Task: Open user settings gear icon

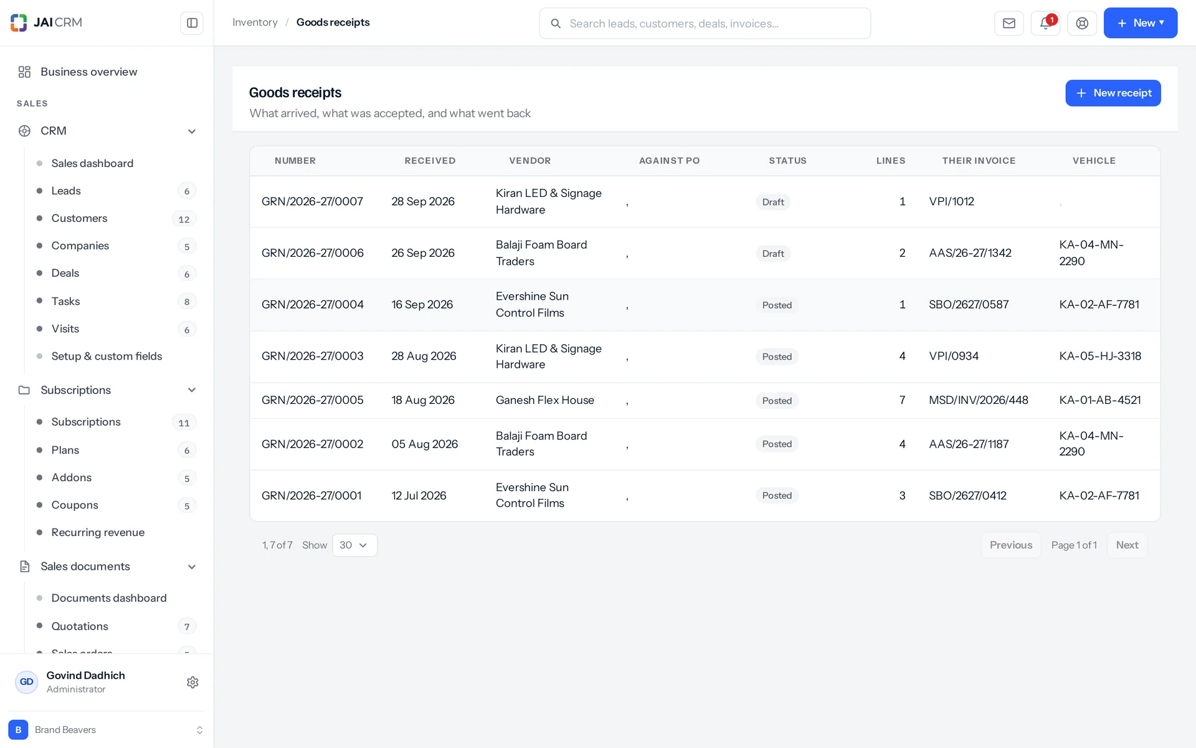Action: pyautogui.click(x=192, y=682)
